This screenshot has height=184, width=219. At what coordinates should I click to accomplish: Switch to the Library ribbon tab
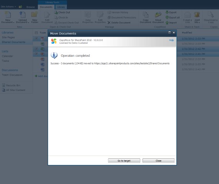(x=61, y=7)
